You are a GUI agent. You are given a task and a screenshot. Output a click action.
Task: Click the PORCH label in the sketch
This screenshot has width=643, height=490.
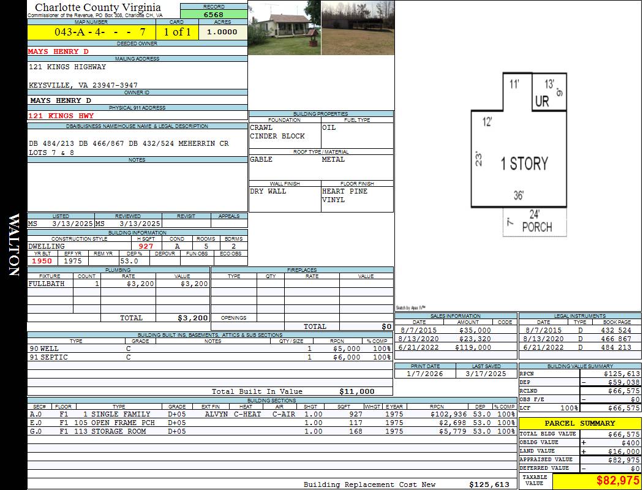(536, 227)
